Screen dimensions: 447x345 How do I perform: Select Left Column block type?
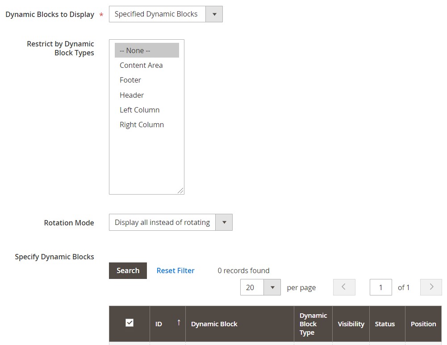139,110
